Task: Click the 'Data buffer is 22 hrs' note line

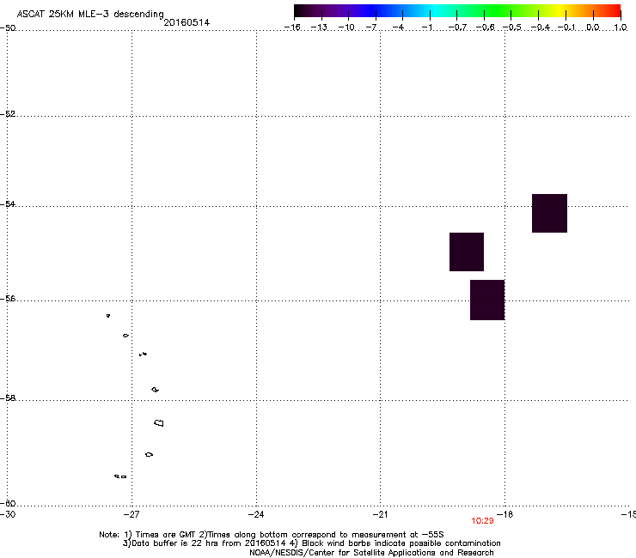Action: [x=311, y=543]
